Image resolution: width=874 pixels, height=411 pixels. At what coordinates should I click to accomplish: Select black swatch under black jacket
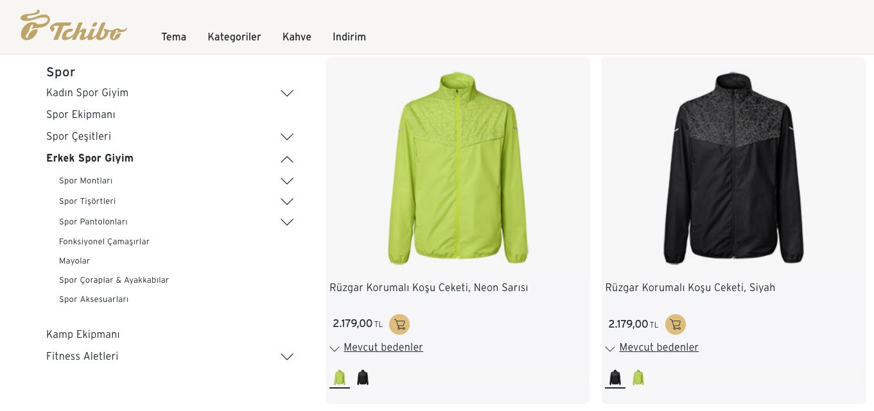pyautogui.click(x=615, y=378)
